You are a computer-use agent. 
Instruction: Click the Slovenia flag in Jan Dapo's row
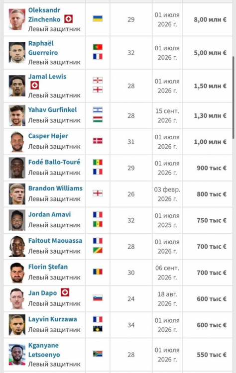(98, 298)
